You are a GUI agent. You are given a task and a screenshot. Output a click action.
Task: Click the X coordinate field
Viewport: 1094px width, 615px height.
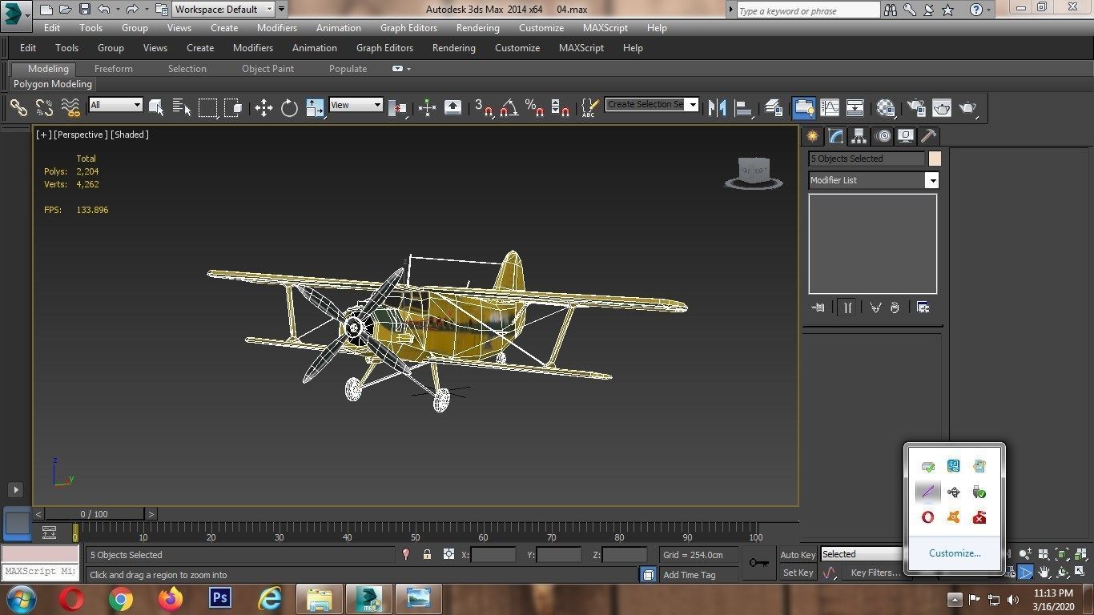493,554
